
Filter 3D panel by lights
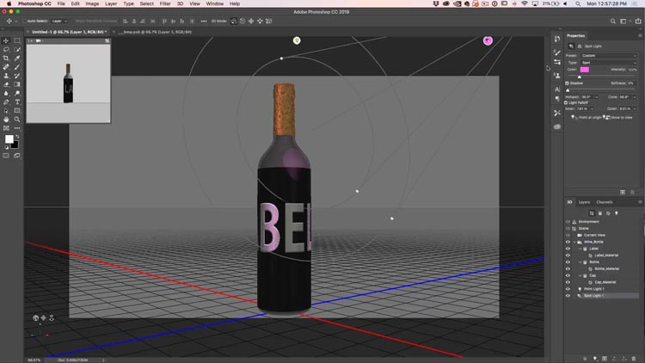coord(617,212)
